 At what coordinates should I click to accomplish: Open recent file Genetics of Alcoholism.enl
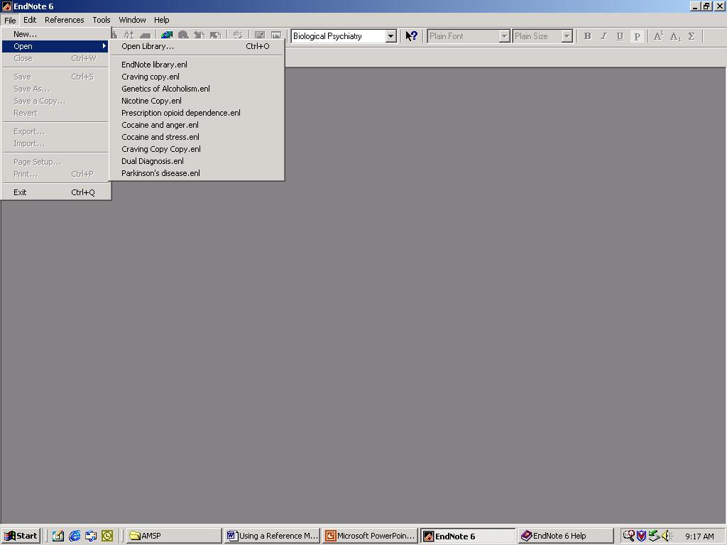click(197, 89)
